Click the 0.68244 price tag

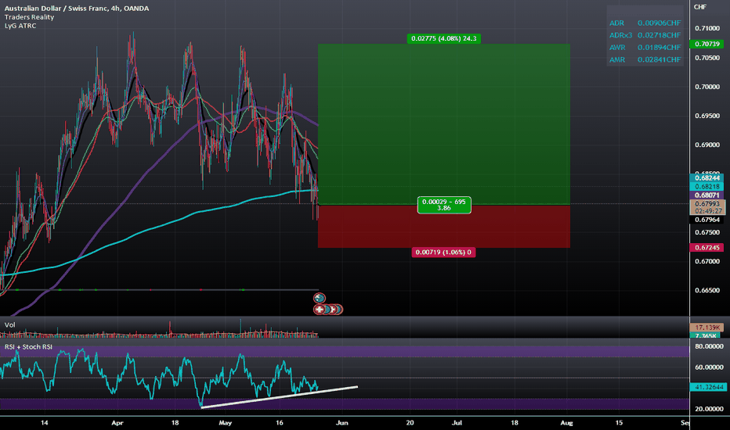click(x=707, y=178)
